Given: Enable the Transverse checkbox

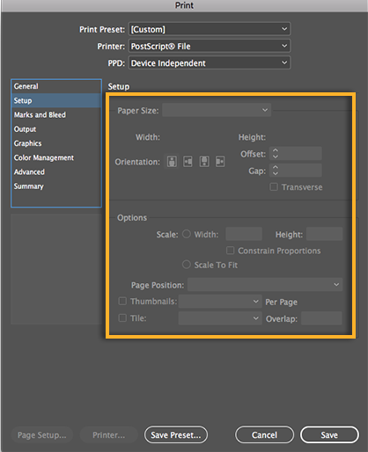Looking at the screenshot, I should pyautogui.click(x=274, y=186).
